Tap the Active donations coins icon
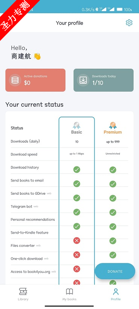Screen dimensions: 139x309 pyautogui.click(x=15, y=80)
